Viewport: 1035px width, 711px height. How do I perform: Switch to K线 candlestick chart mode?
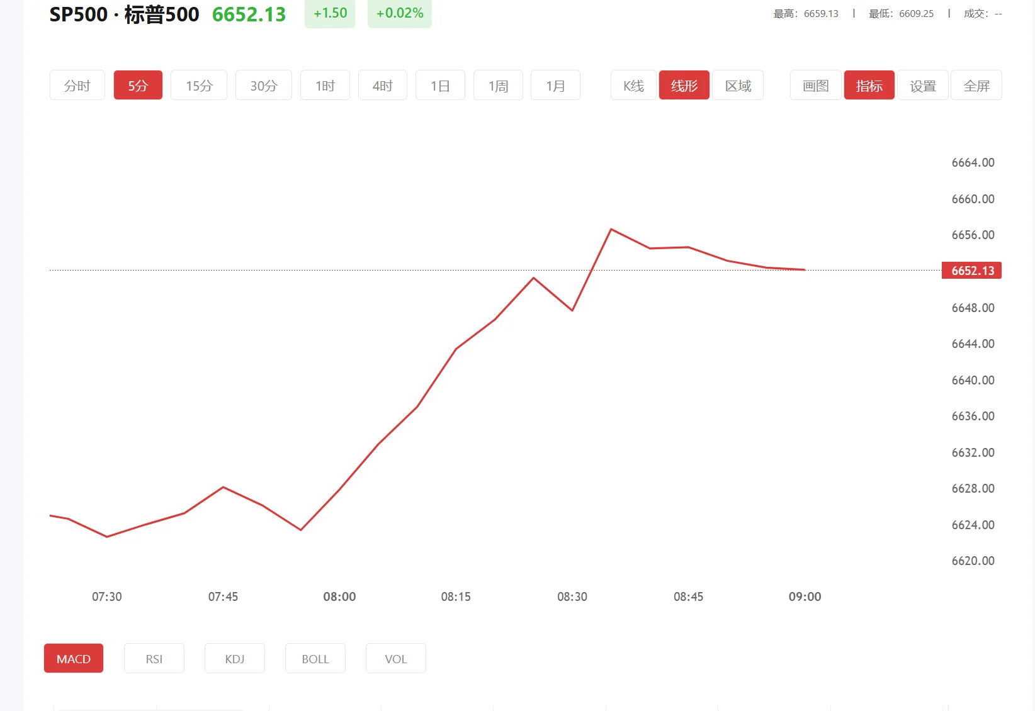[632, 85]
